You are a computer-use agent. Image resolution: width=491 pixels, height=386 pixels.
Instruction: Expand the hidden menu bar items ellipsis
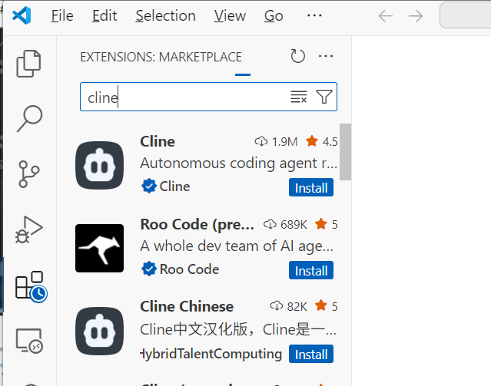314,16
